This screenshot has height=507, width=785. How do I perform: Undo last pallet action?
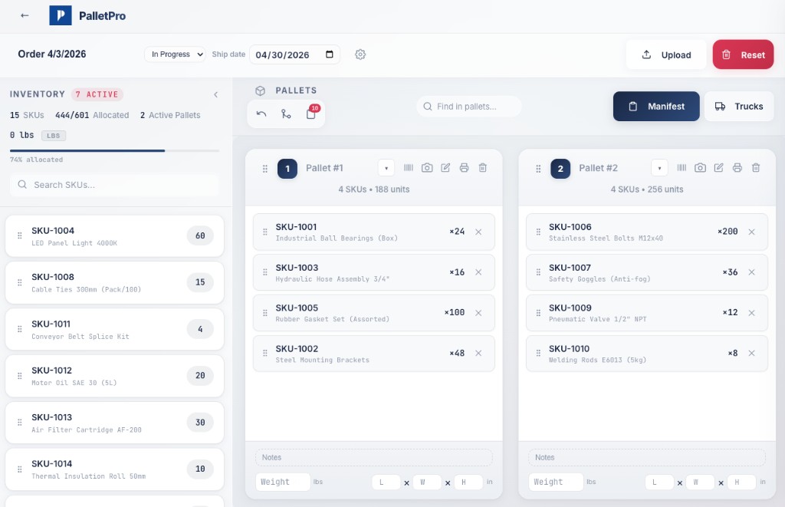[261, 114]
